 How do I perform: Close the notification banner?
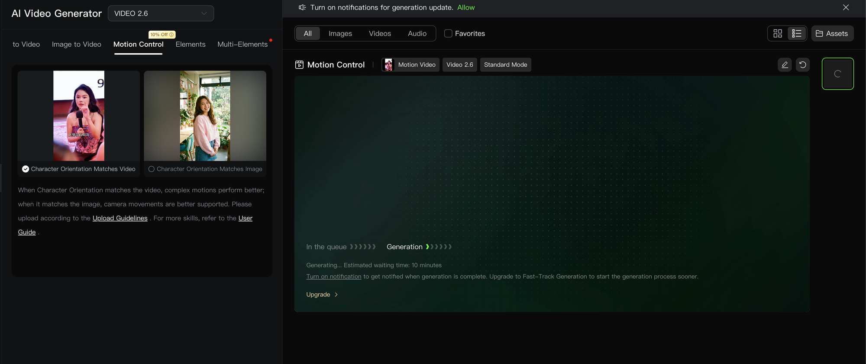click(846, 7)
